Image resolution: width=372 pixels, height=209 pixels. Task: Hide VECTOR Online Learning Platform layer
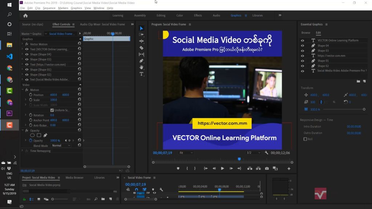click(x=303, y=41)
